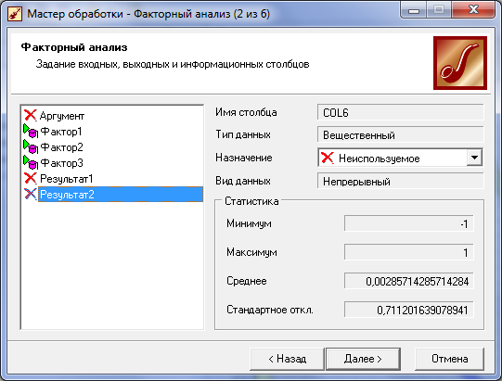Click the Максимум value field

(x=409, y=252)
